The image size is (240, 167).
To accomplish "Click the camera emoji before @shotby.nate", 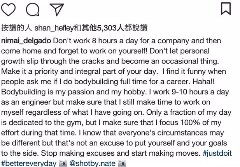I will pos(63,163).
